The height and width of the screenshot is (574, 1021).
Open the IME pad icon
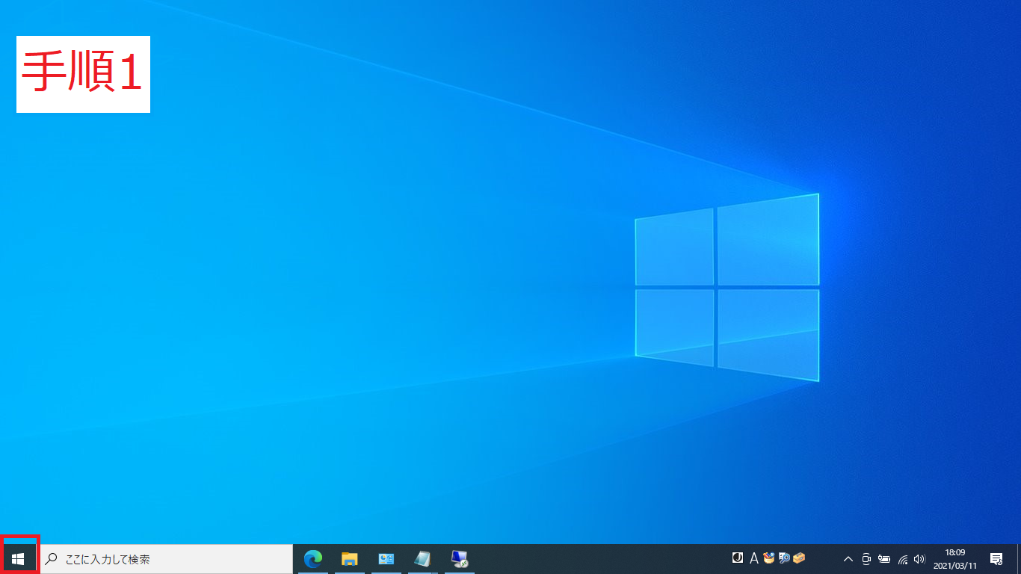pyautogui.click(x=768, y=558)
